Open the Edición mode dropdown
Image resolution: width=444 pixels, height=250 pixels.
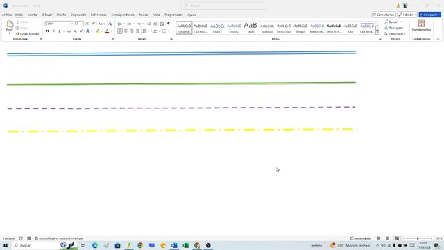(x=407, y=15)
